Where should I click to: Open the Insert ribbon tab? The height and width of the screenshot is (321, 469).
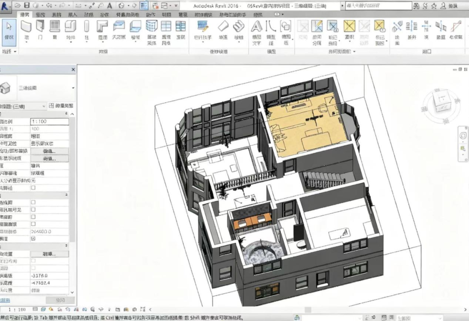[x=72, y=14]
